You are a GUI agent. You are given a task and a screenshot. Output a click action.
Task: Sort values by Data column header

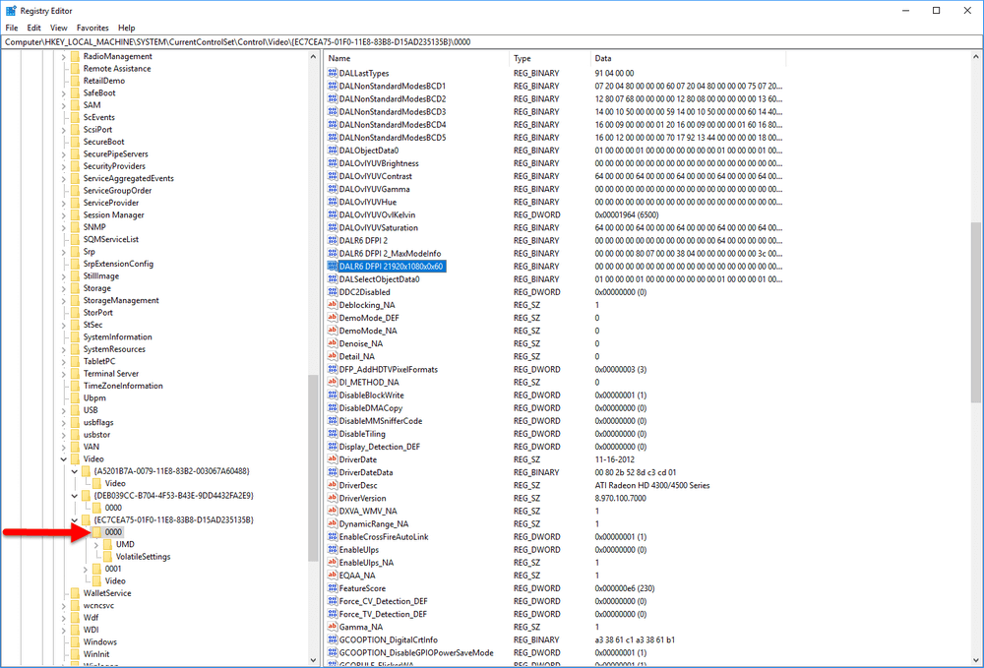tap(688, 58)
